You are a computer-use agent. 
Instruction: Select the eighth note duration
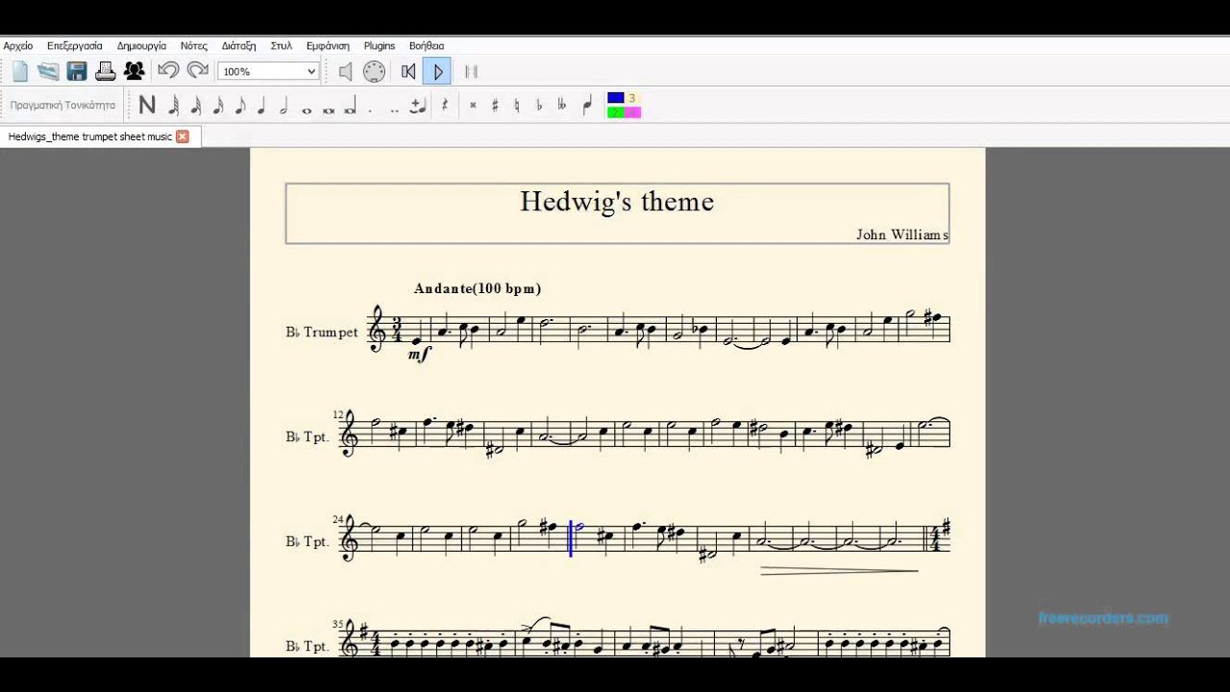click(240, 106)
